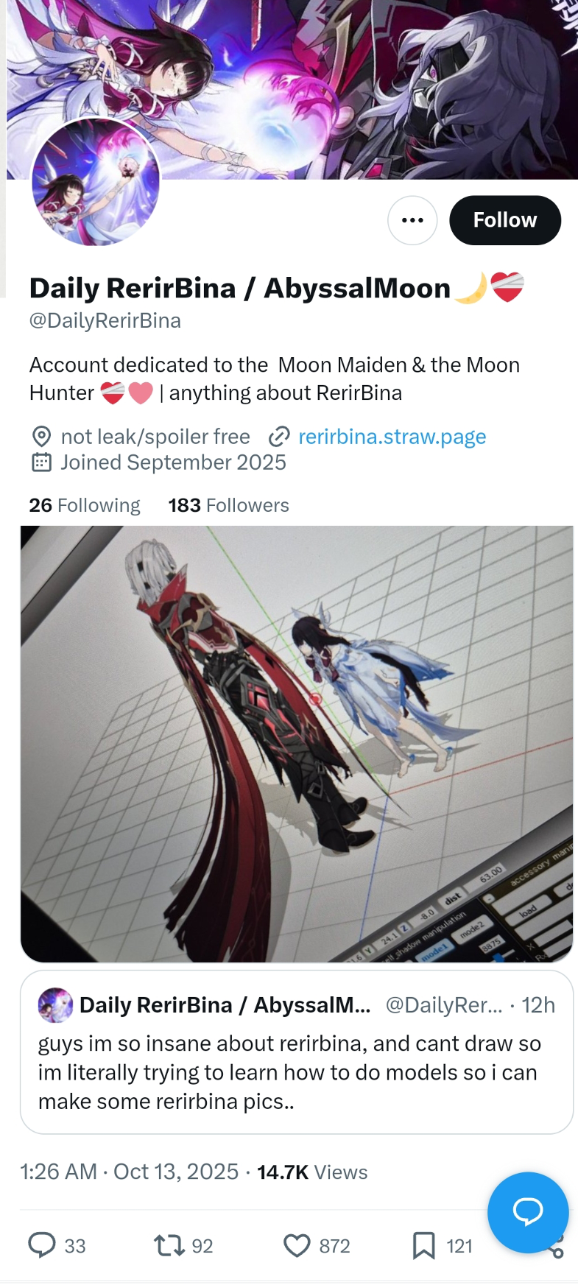The height and width of the screenshot is (1285, 578).
Task: Bookmark the tweet with the bookmark icon
Action: point(423,1245)
